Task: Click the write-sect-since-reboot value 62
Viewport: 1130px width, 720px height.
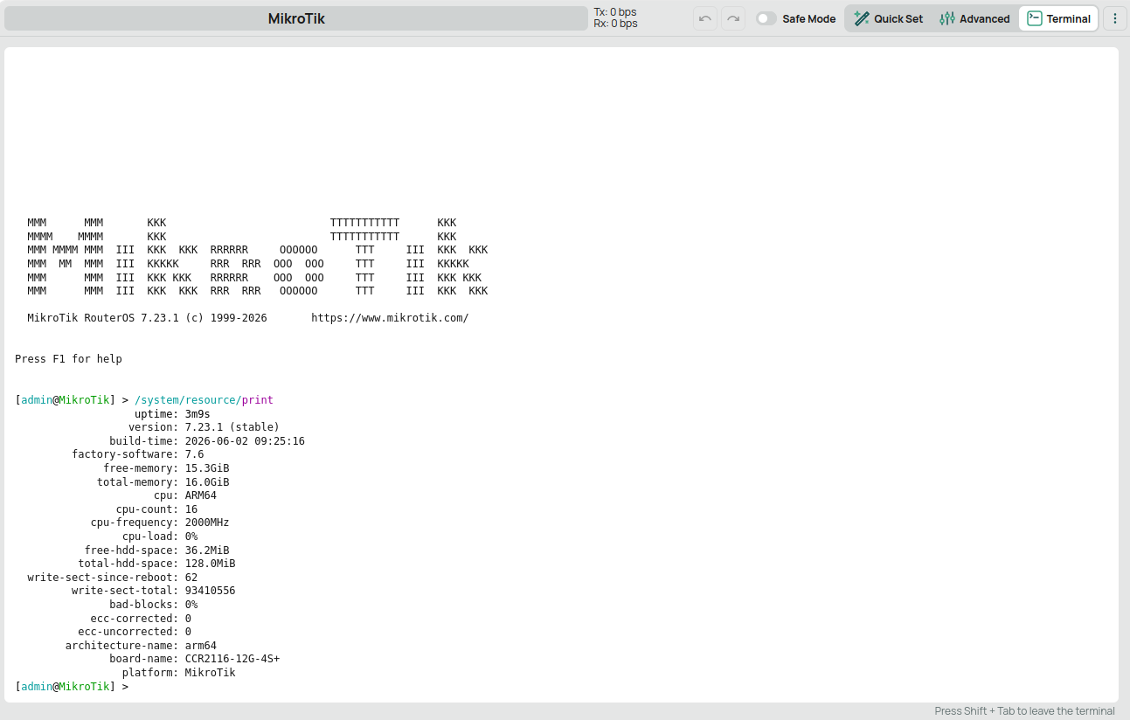Action: click(191, 578)
